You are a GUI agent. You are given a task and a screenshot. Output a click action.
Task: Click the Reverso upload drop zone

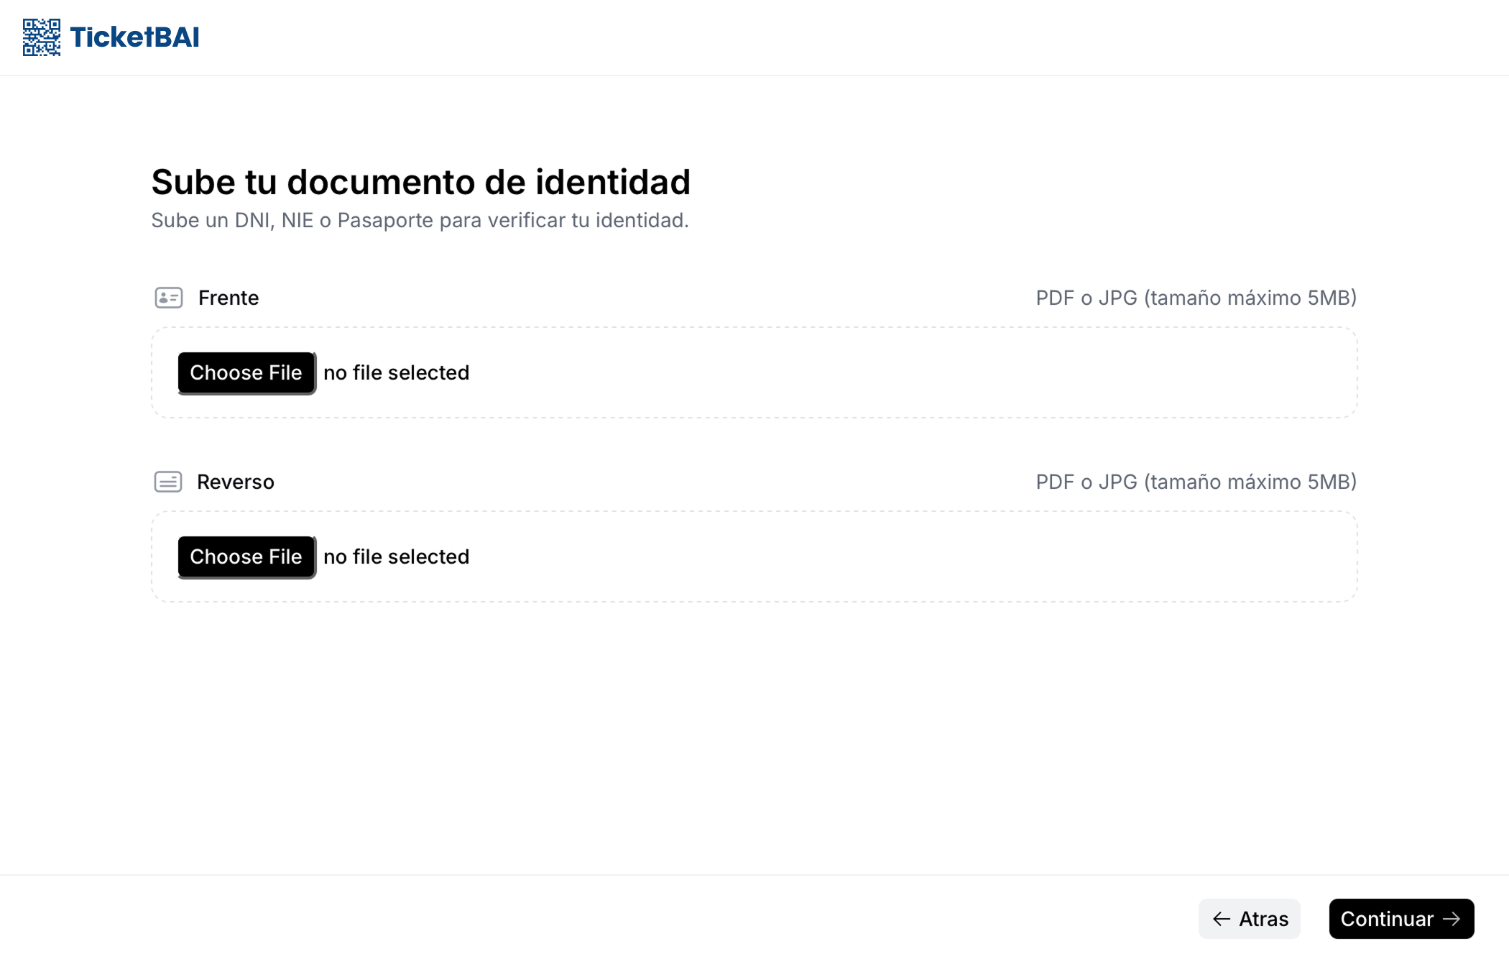pos(754,556)
